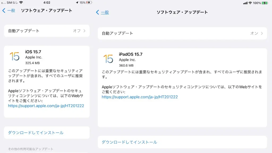
Task: Go back to 一般 on iPad screen
Action: click(x=105, y=12)
